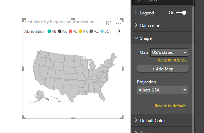
Task: Select the AR yellow legend marker
Action: coord(80,31)
